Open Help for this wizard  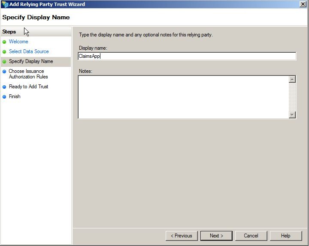pos(285,236)
